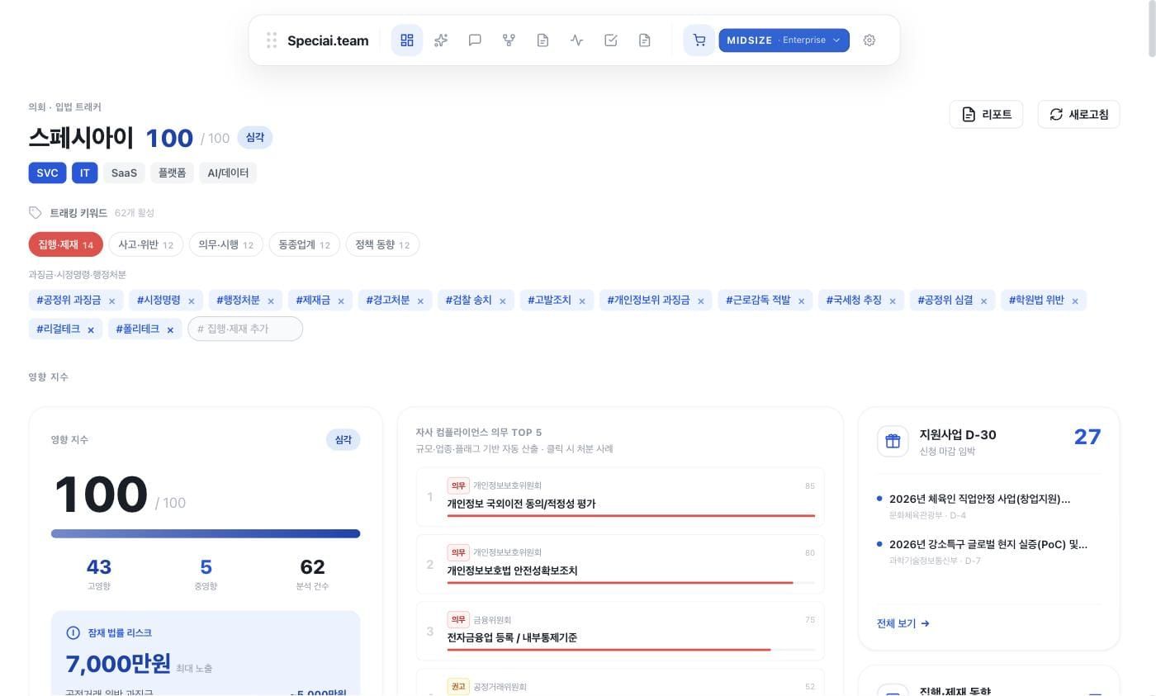Select the 동종업계 keyword tab
This screenshot has width=1156, height=696.
click(x=304, y=244)
